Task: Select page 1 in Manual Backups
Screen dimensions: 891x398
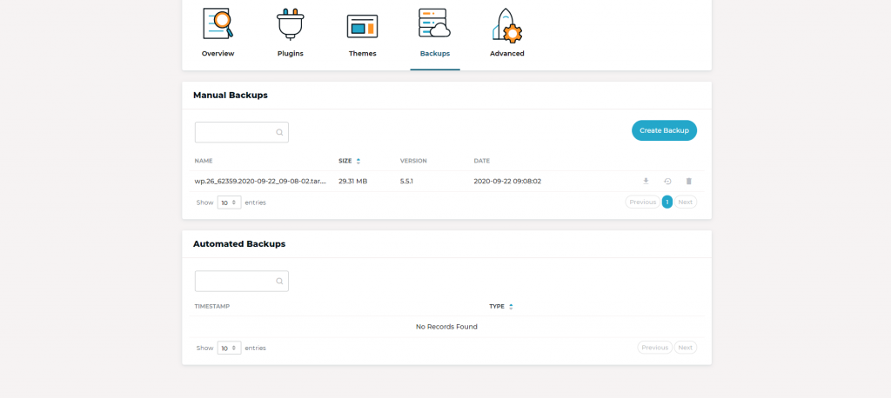Action: pyautogui.click(x=667, y=202)
